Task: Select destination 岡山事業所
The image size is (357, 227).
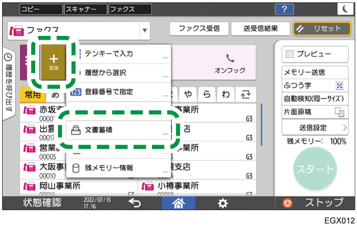Action: coord(79,189)
